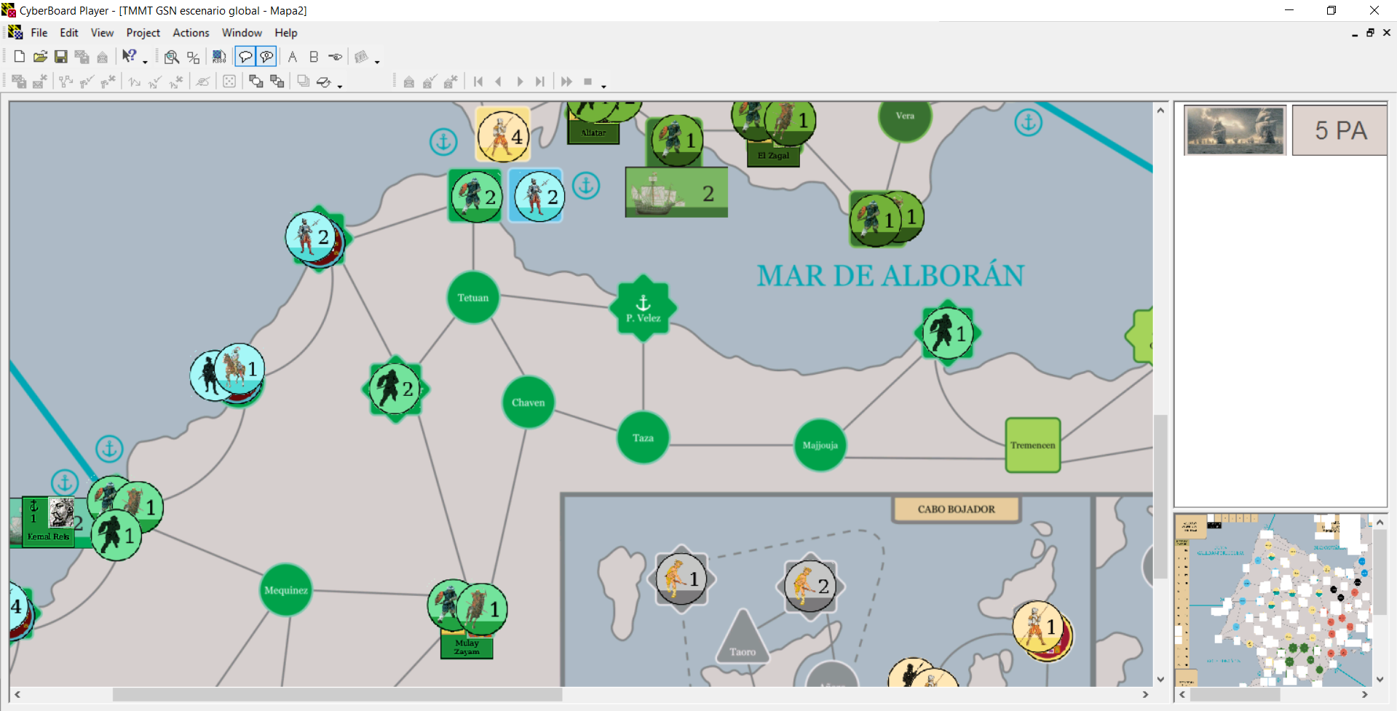Toggle the numbered speech balloon button
1397x711 pixels.
point(266,57)
